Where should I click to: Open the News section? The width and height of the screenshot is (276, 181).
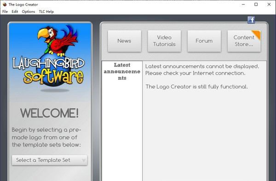pyautogui.click(x=125, y=41)
